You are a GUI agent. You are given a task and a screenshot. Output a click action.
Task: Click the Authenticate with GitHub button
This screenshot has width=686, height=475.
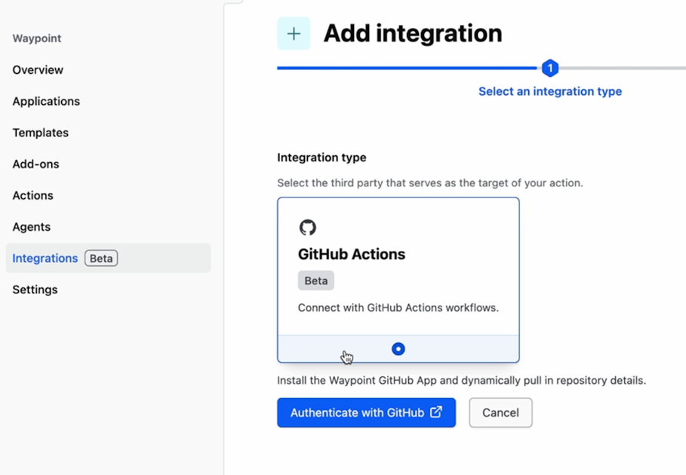(x=366, y=412)
